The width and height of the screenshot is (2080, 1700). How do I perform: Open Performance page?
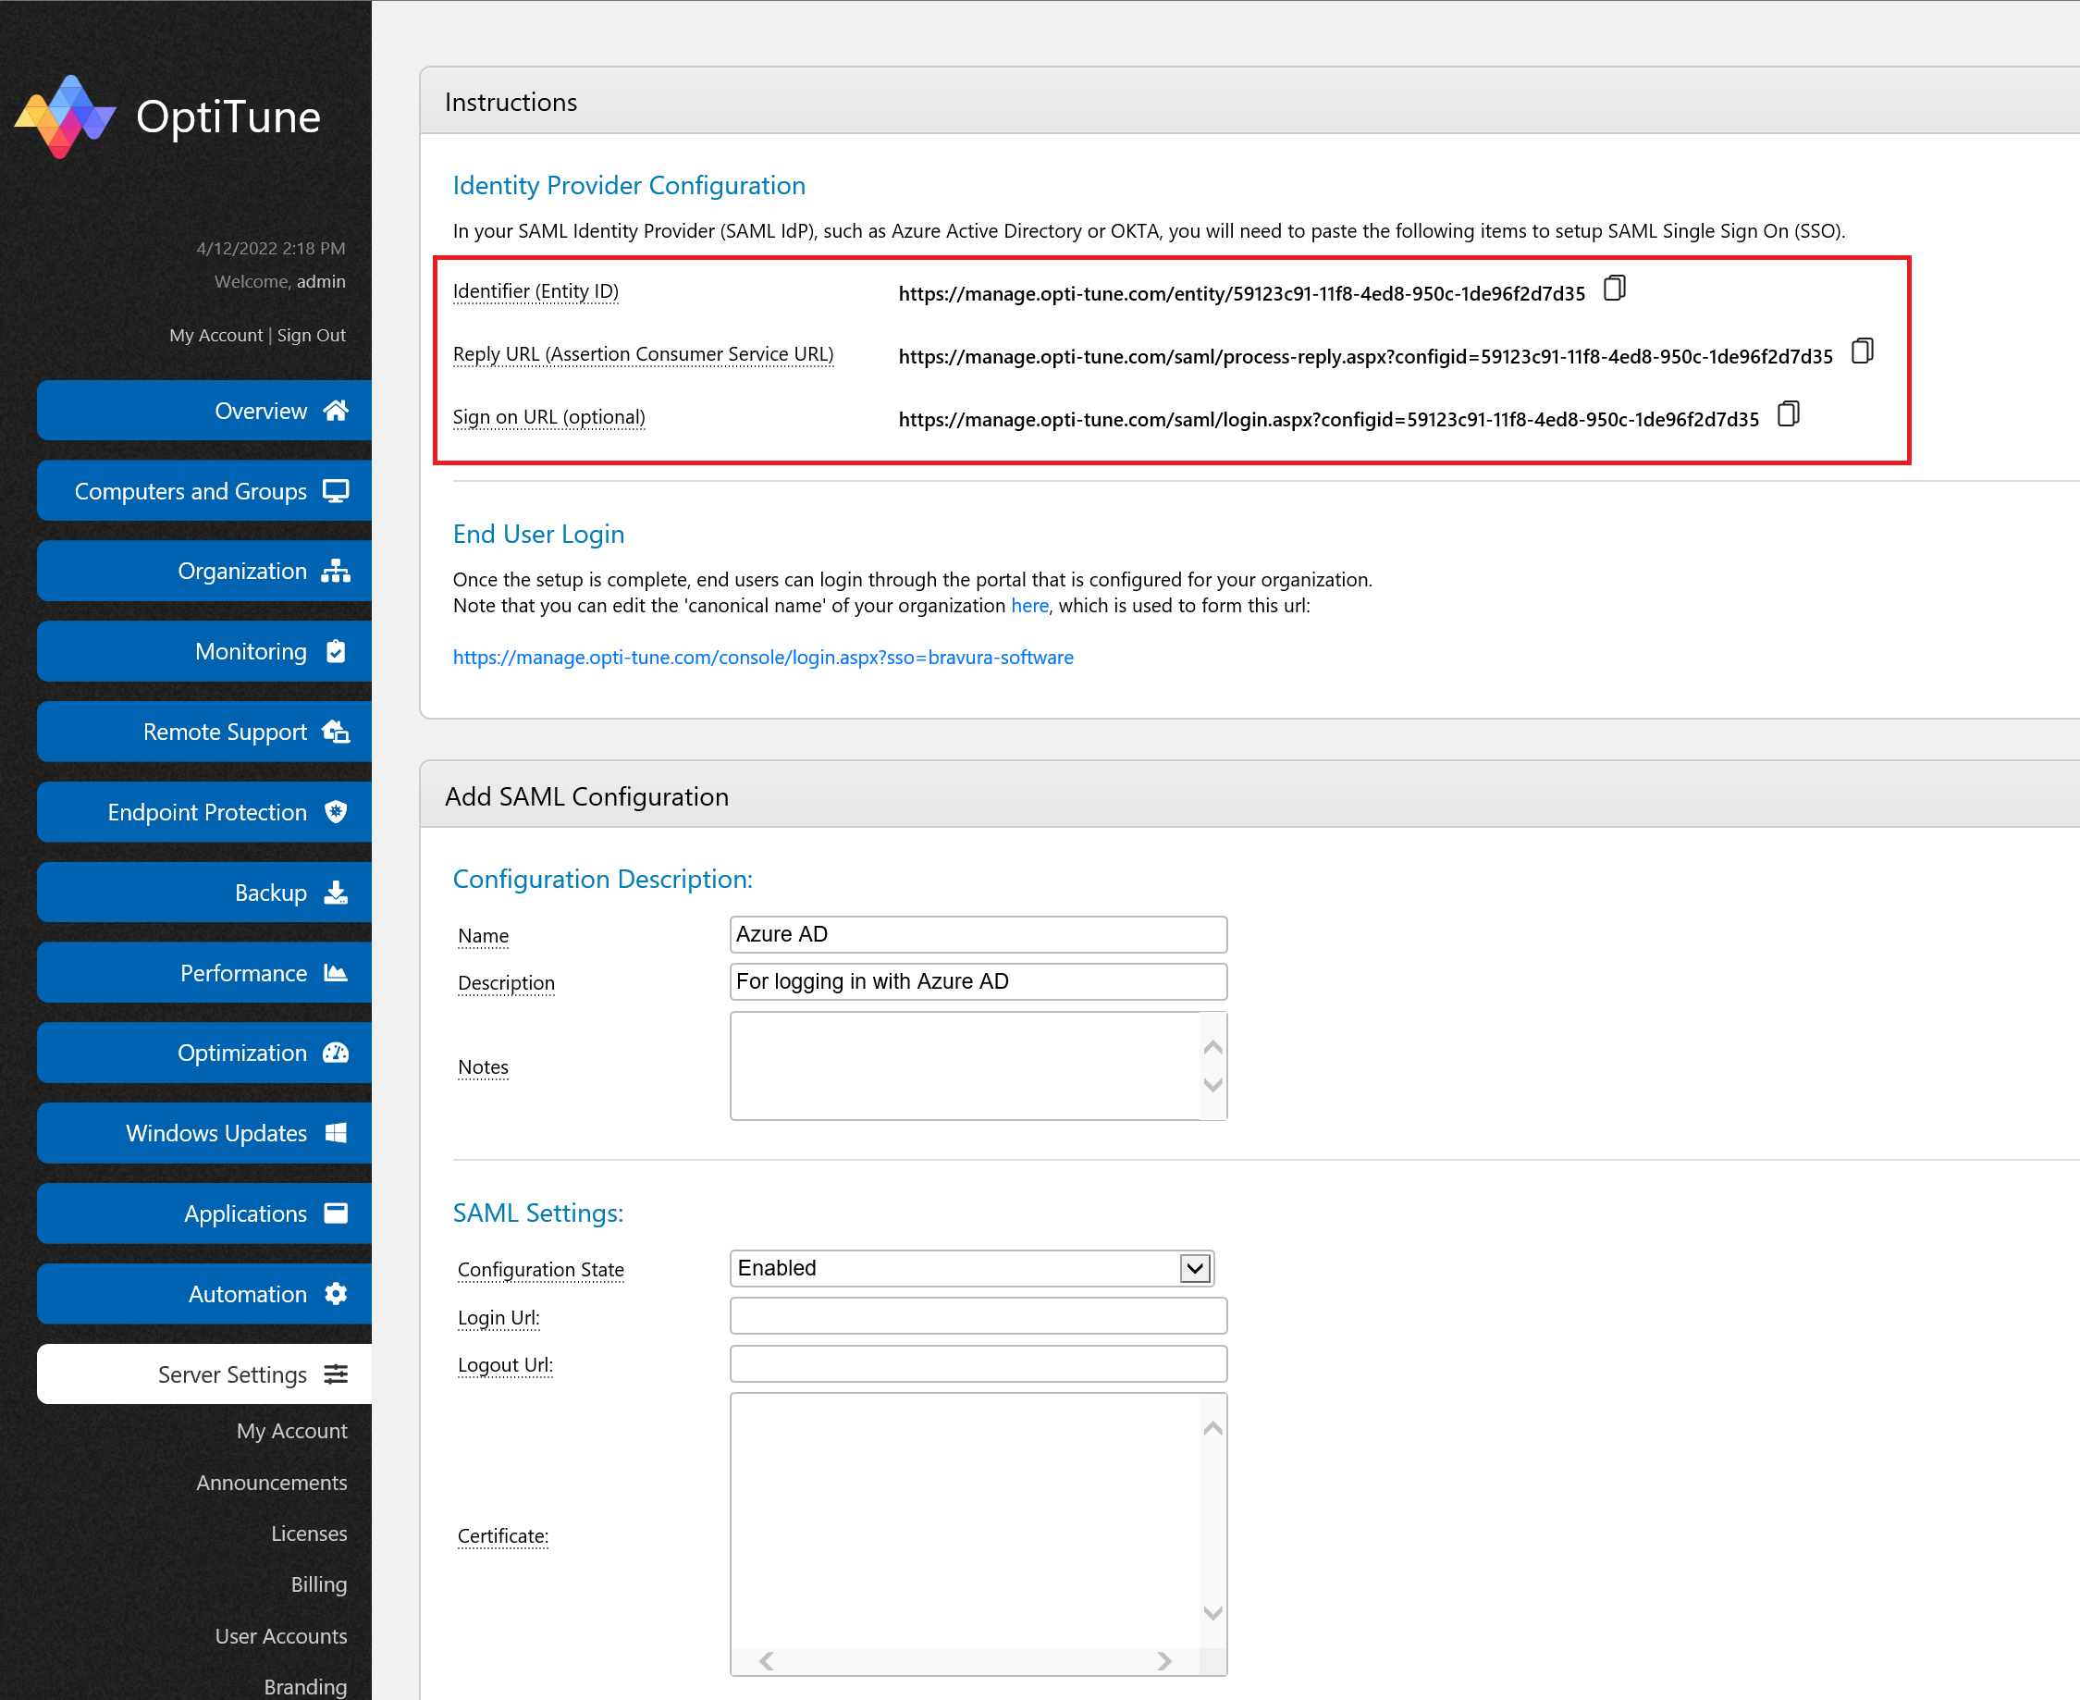click(204, 972)
